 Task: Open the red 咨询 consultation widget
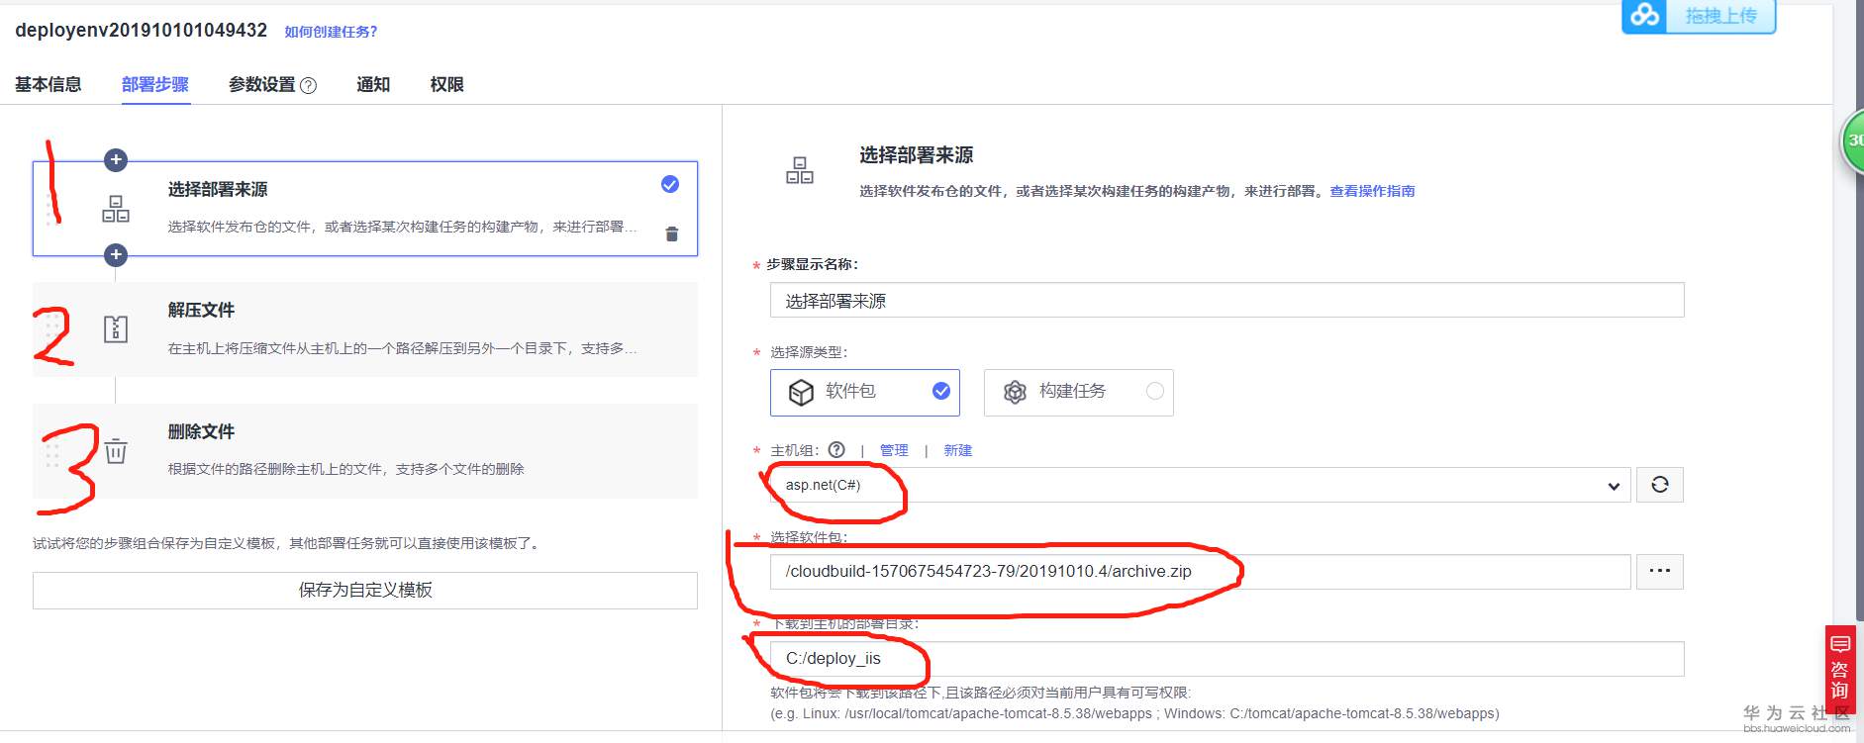[1840, 670]
